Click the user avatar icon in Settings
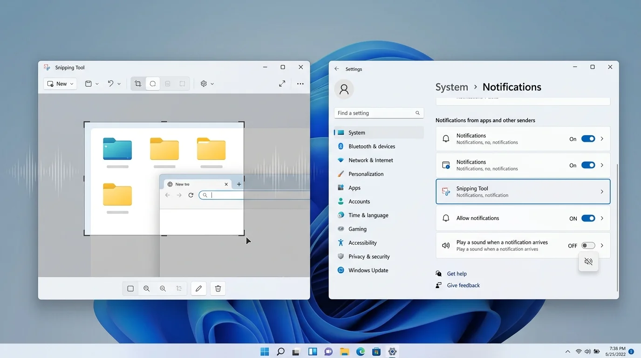Screen dimensions: 641x358 click(344, 89)
